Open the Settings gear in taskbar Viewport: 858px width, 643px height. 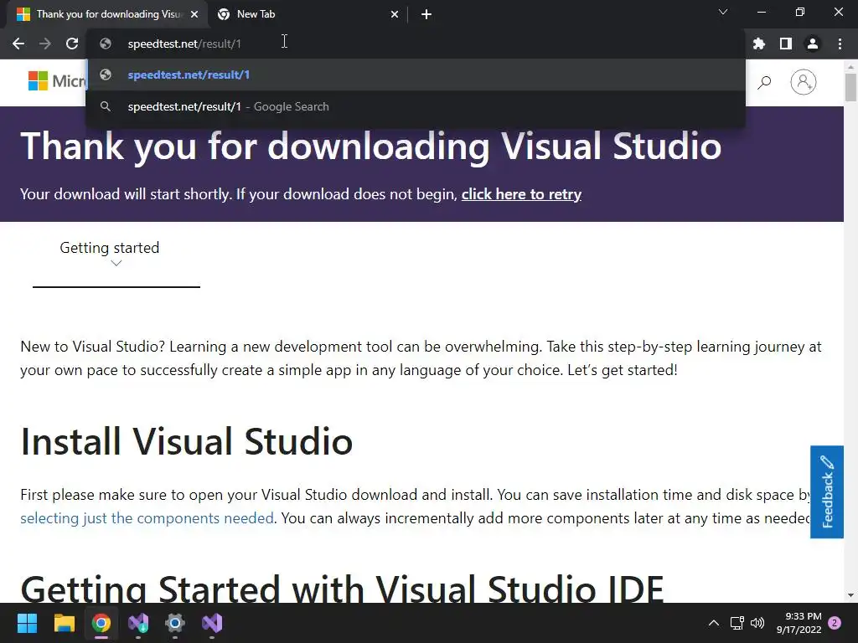pyautogui.click(x=175, y=623)
